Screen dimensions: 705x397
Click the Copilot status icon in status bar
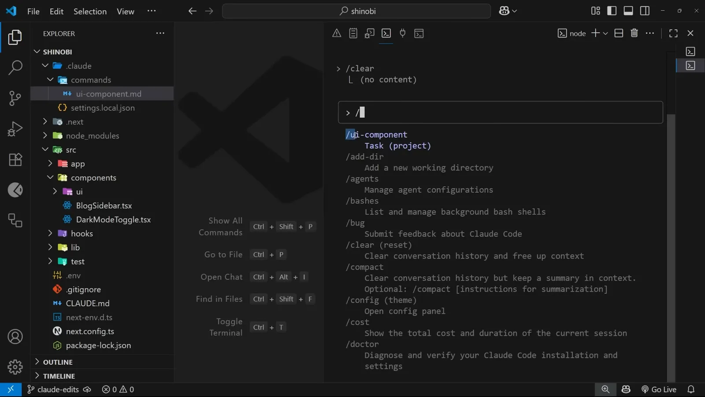(x=626, y=390)
